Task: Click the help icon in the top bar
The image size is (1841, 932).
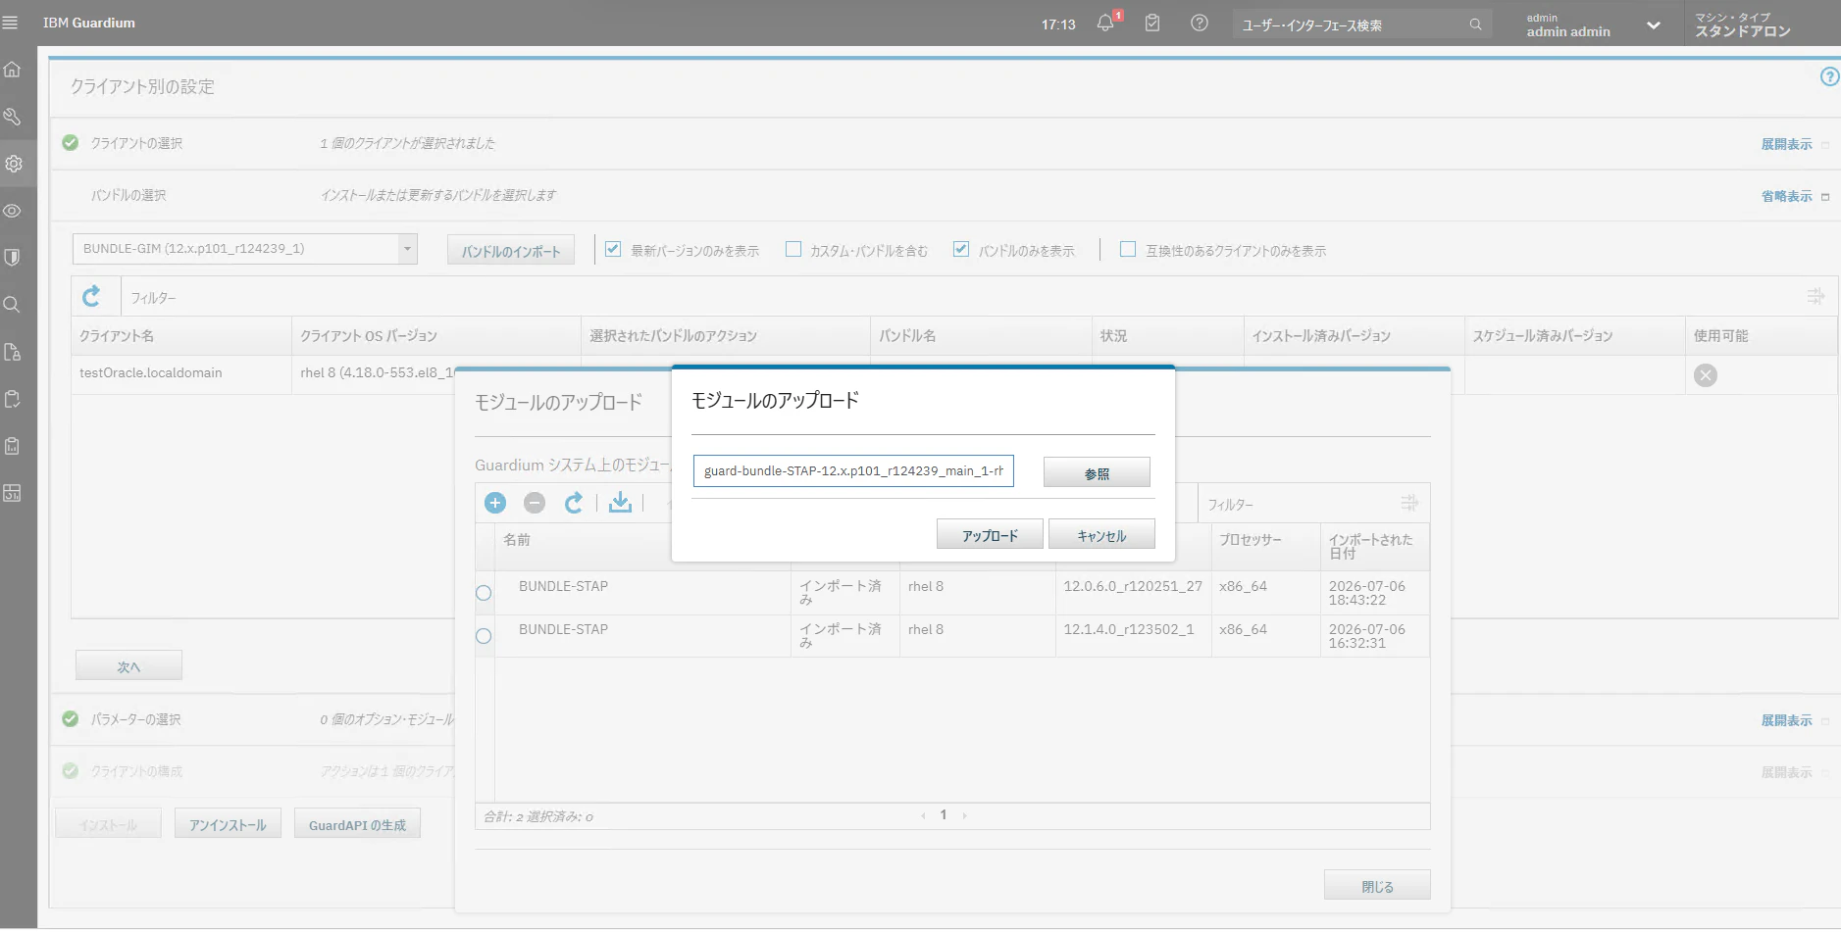Action: (x=1200, y=24)
